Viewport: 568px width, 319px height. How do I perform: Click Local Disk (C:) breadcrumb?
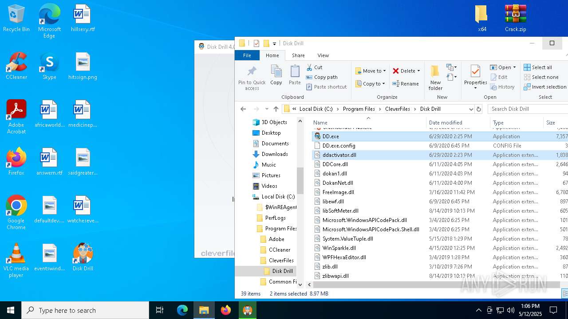[316, 109]
